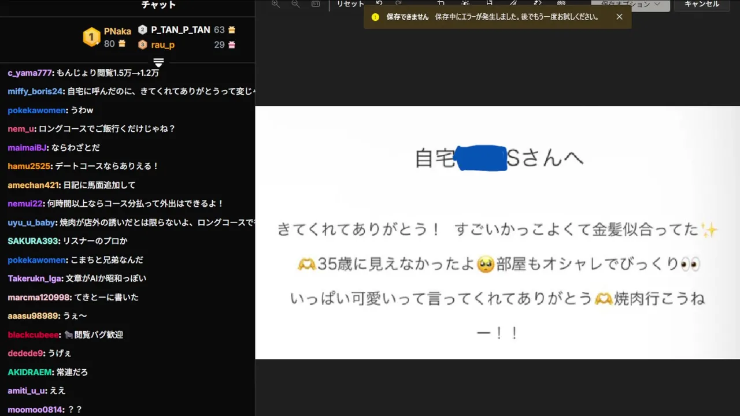
Task: Click username blackcubeee in chat
Action: click(x=33, y=335)
